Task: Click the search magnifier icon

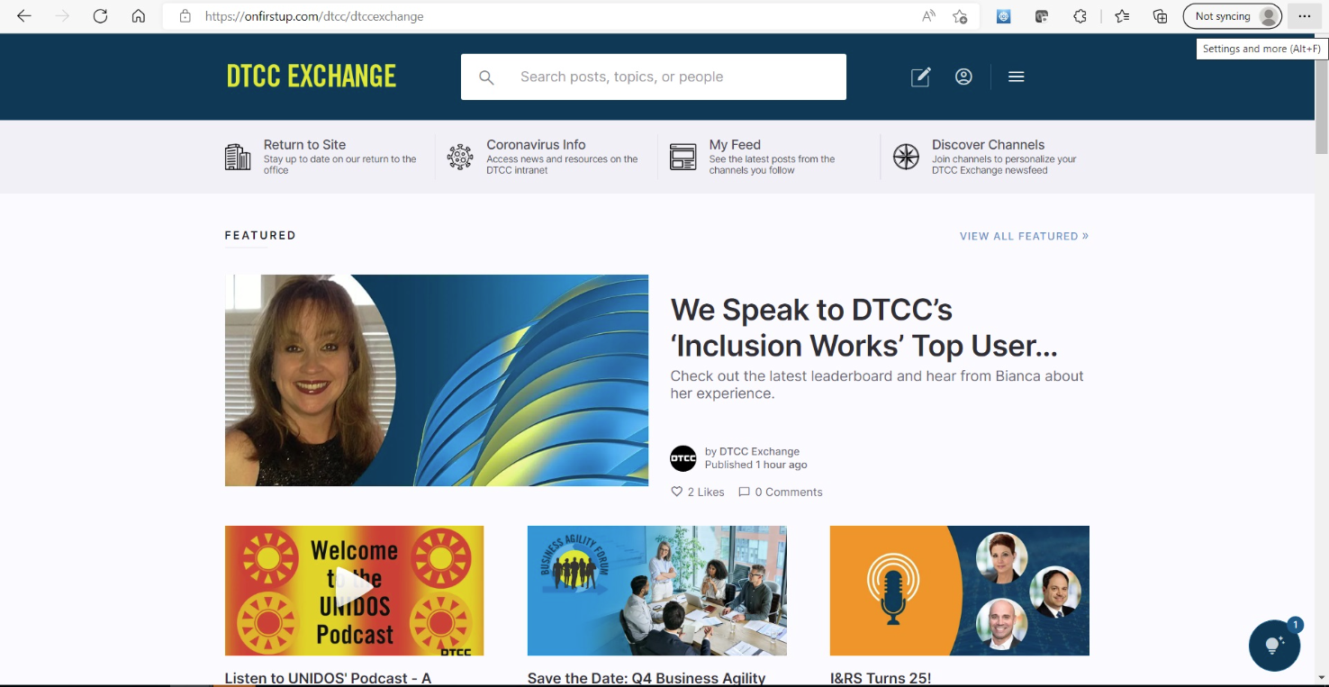Action: click(486, 77)
